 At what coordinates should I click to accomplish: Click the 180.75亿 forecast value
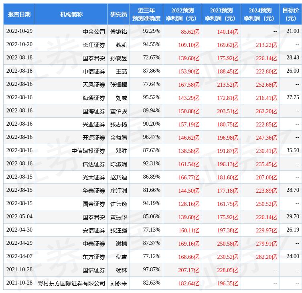228,124
